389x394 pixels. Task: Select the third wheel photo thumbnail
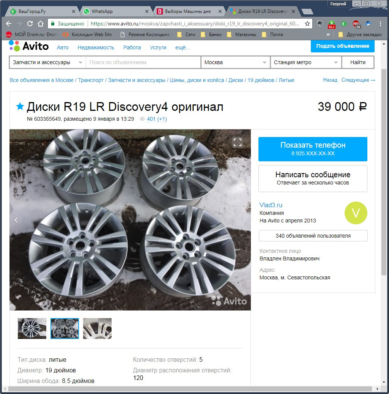tap(97, 328)
